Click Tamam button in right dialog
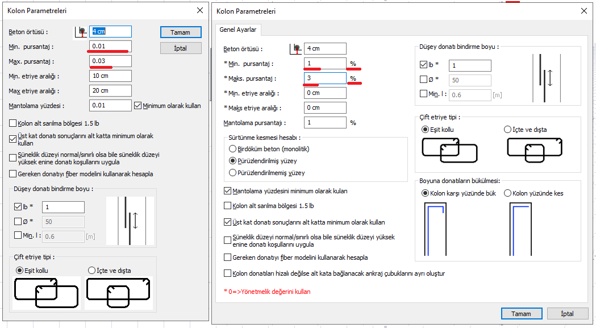 521,314
